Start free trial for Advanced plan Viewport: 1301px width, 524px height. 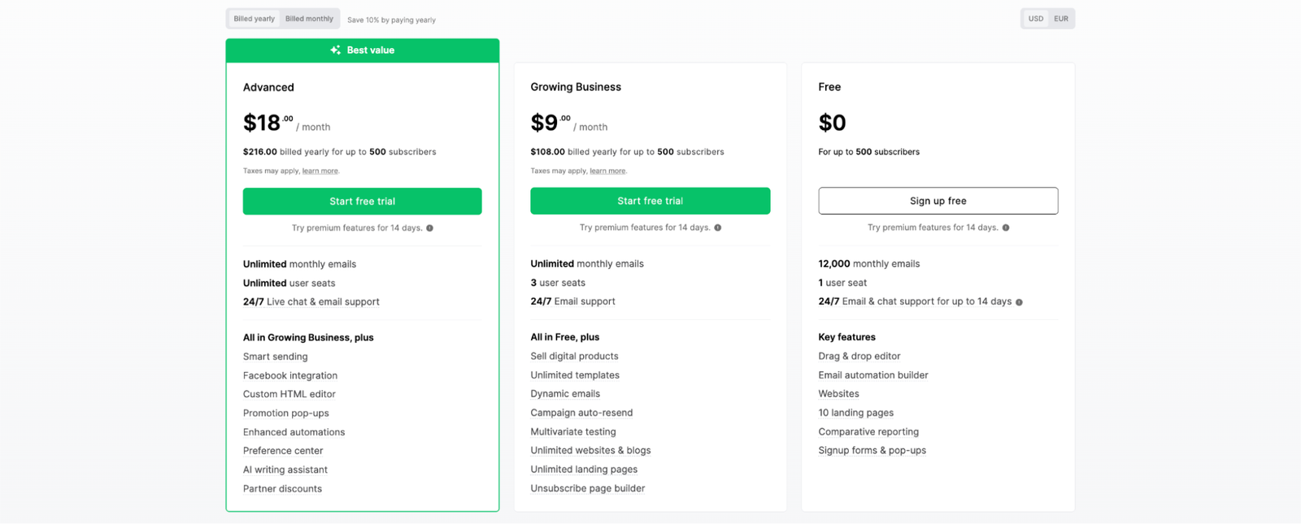(362, 201)
